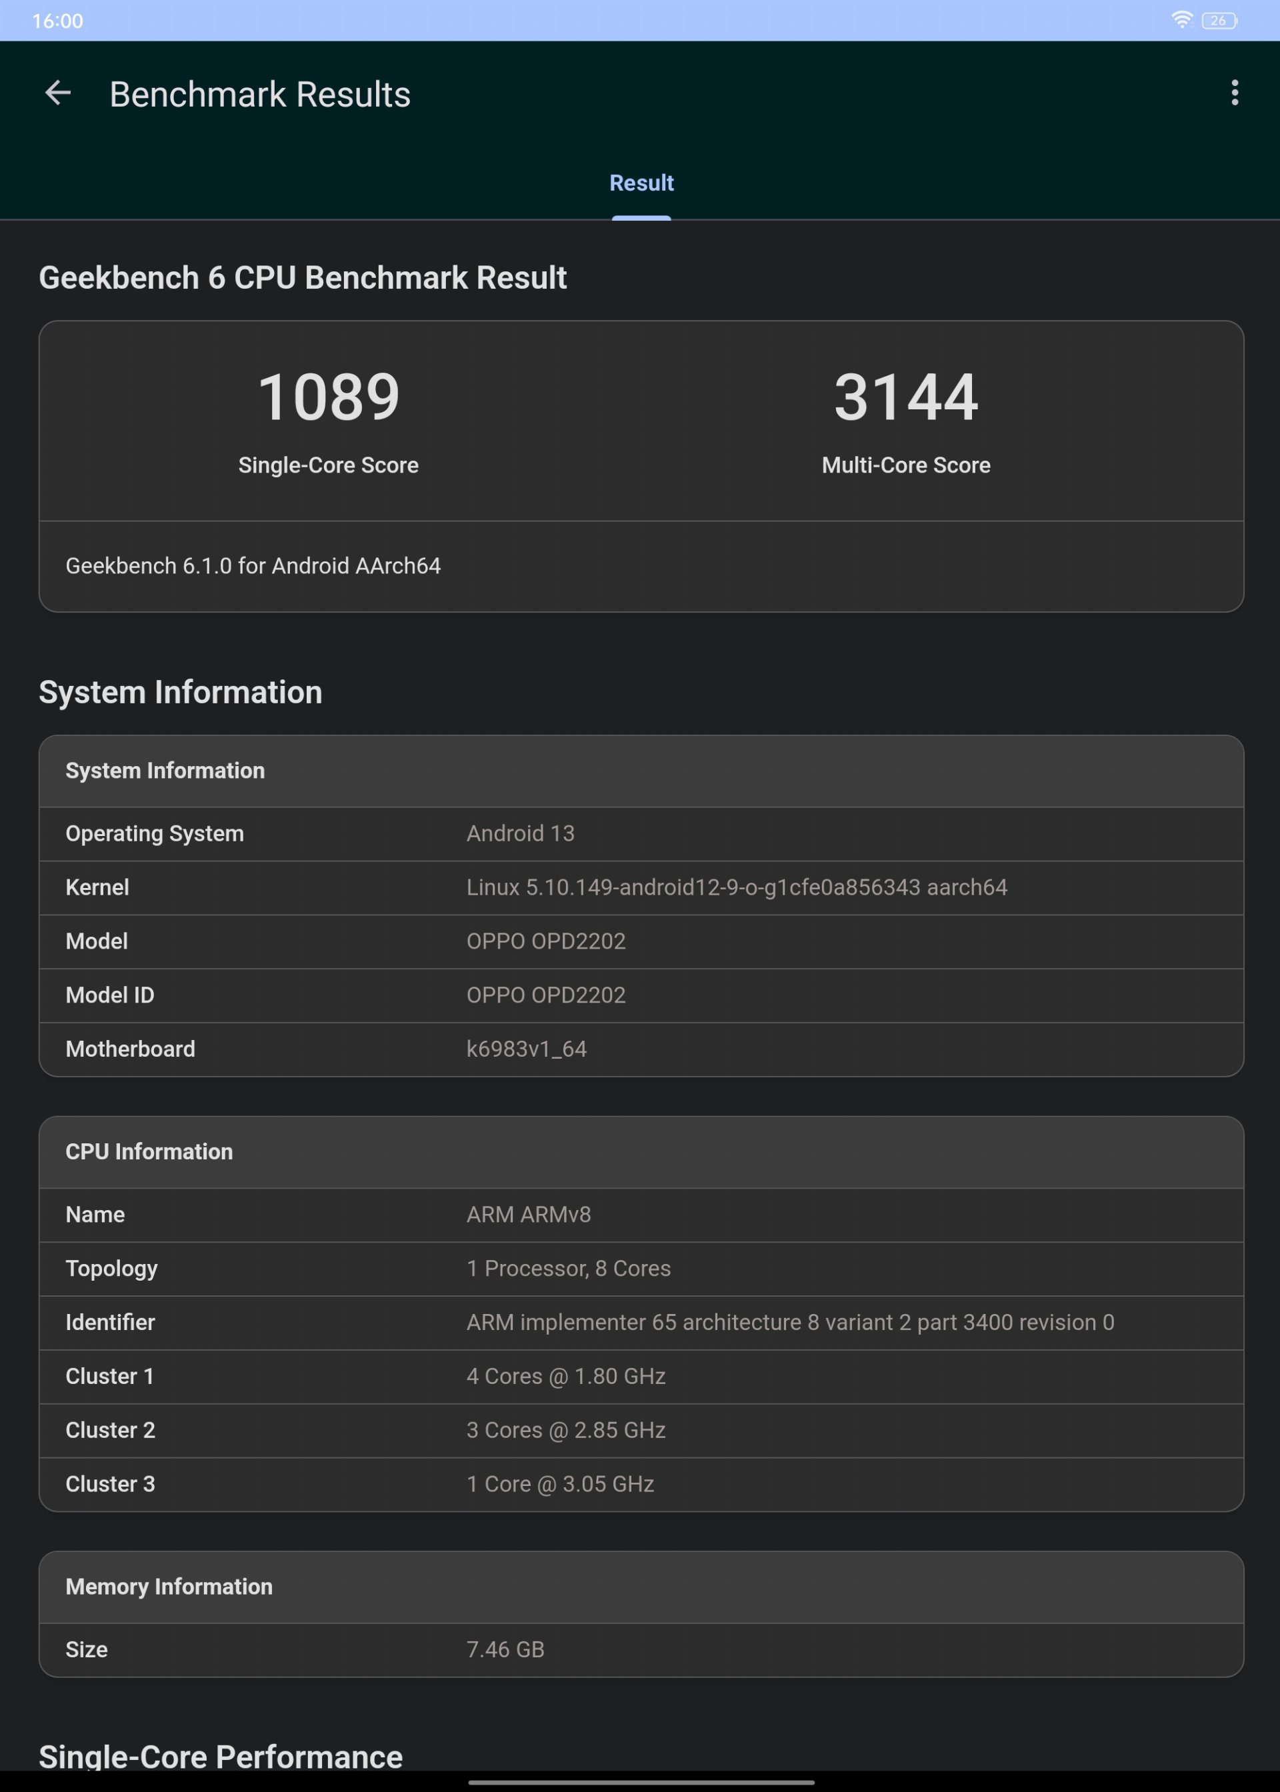Tap the CPU Information header
Viewport: 1280px width, 1792px height.
641,1152
